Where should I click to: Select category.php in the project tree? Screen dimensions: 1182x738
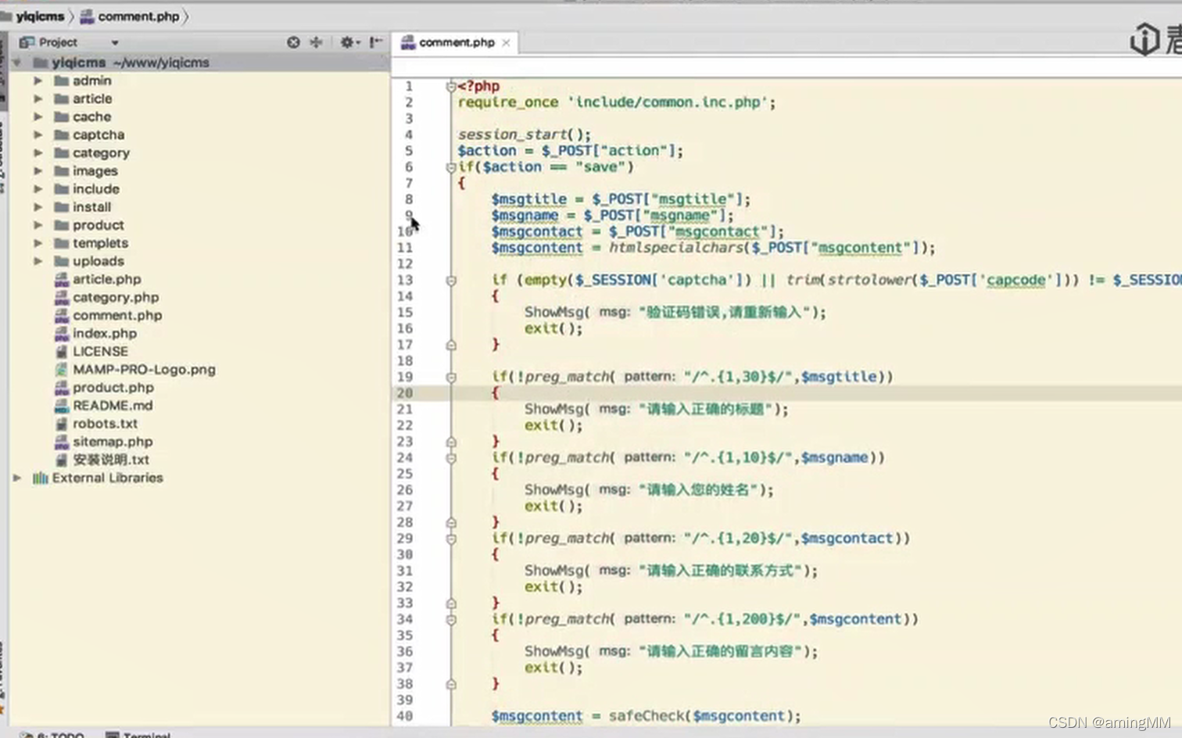[x=116, y=297]
